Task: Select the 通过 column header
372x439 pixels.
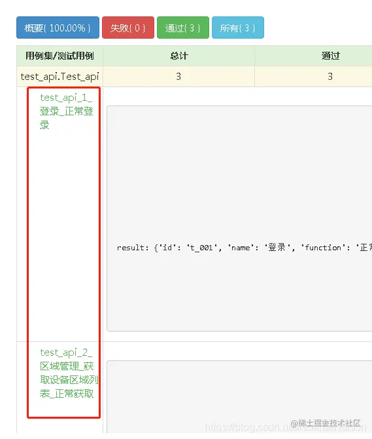Action: (330, 56)
